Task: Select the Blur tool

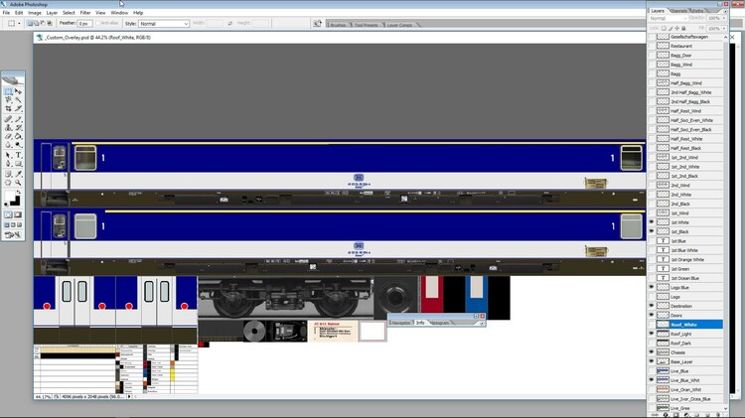Action: pyautogui.click(x=8, y=145)
